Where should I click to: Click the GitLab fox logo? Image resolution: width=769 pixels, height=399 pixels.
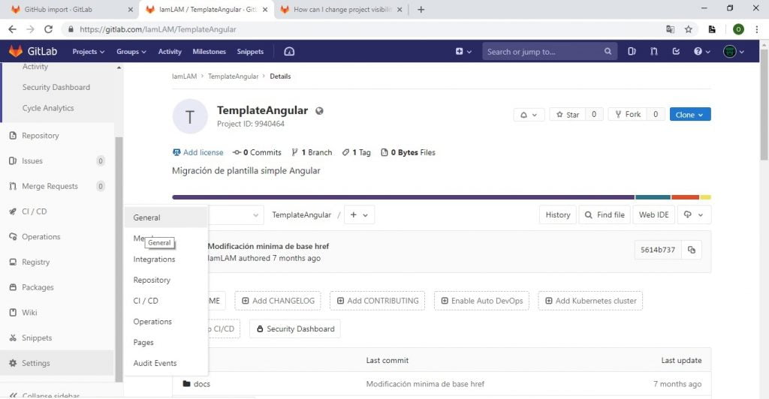(17, 51)
